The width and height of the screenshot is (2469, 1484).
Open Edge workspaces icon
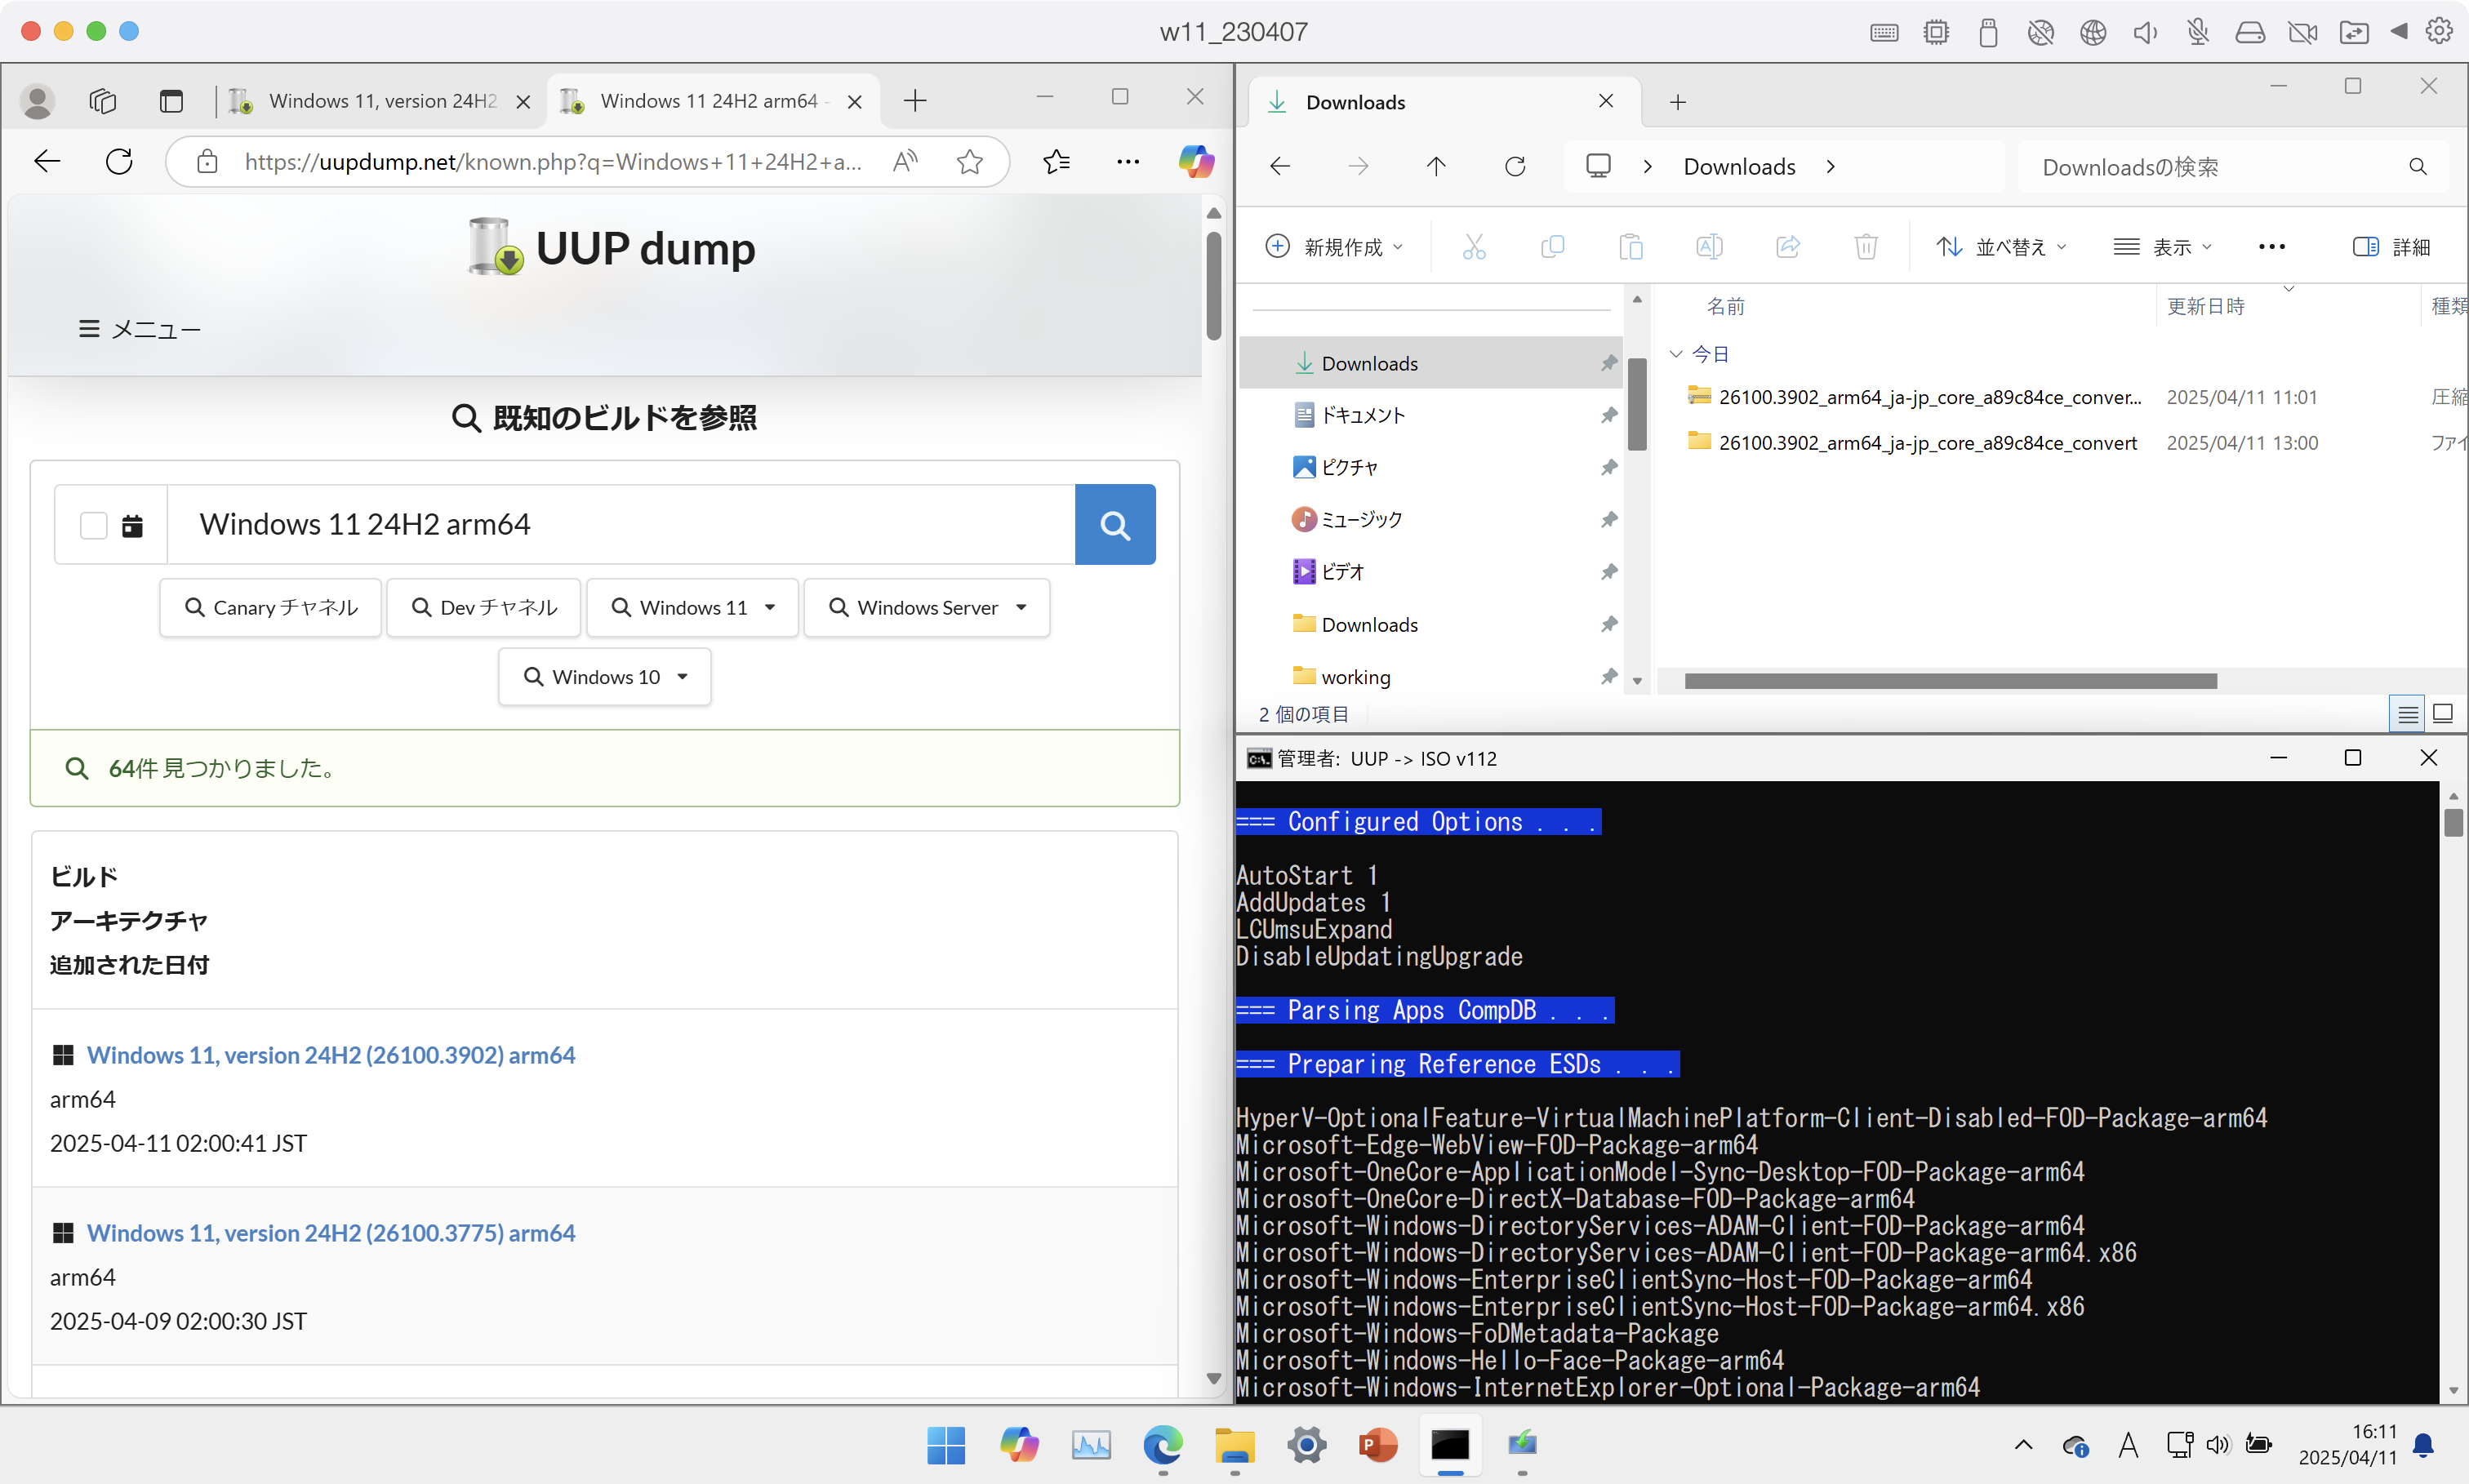(x=103, y=101)
